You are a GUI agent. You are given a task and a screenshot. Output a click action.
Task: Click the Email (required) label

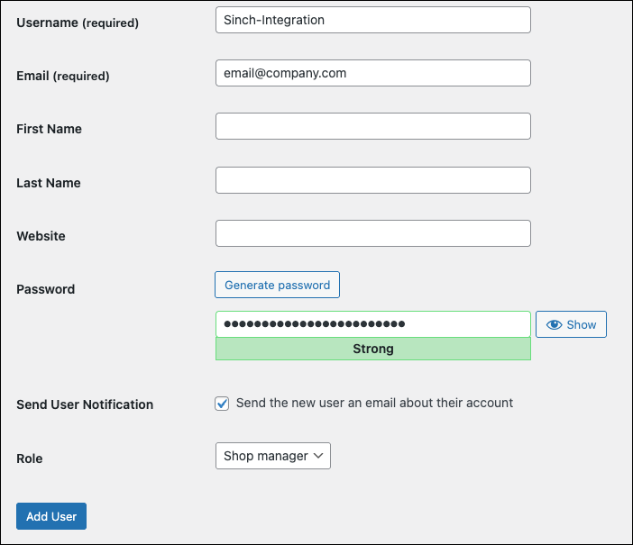coord(63,76)
